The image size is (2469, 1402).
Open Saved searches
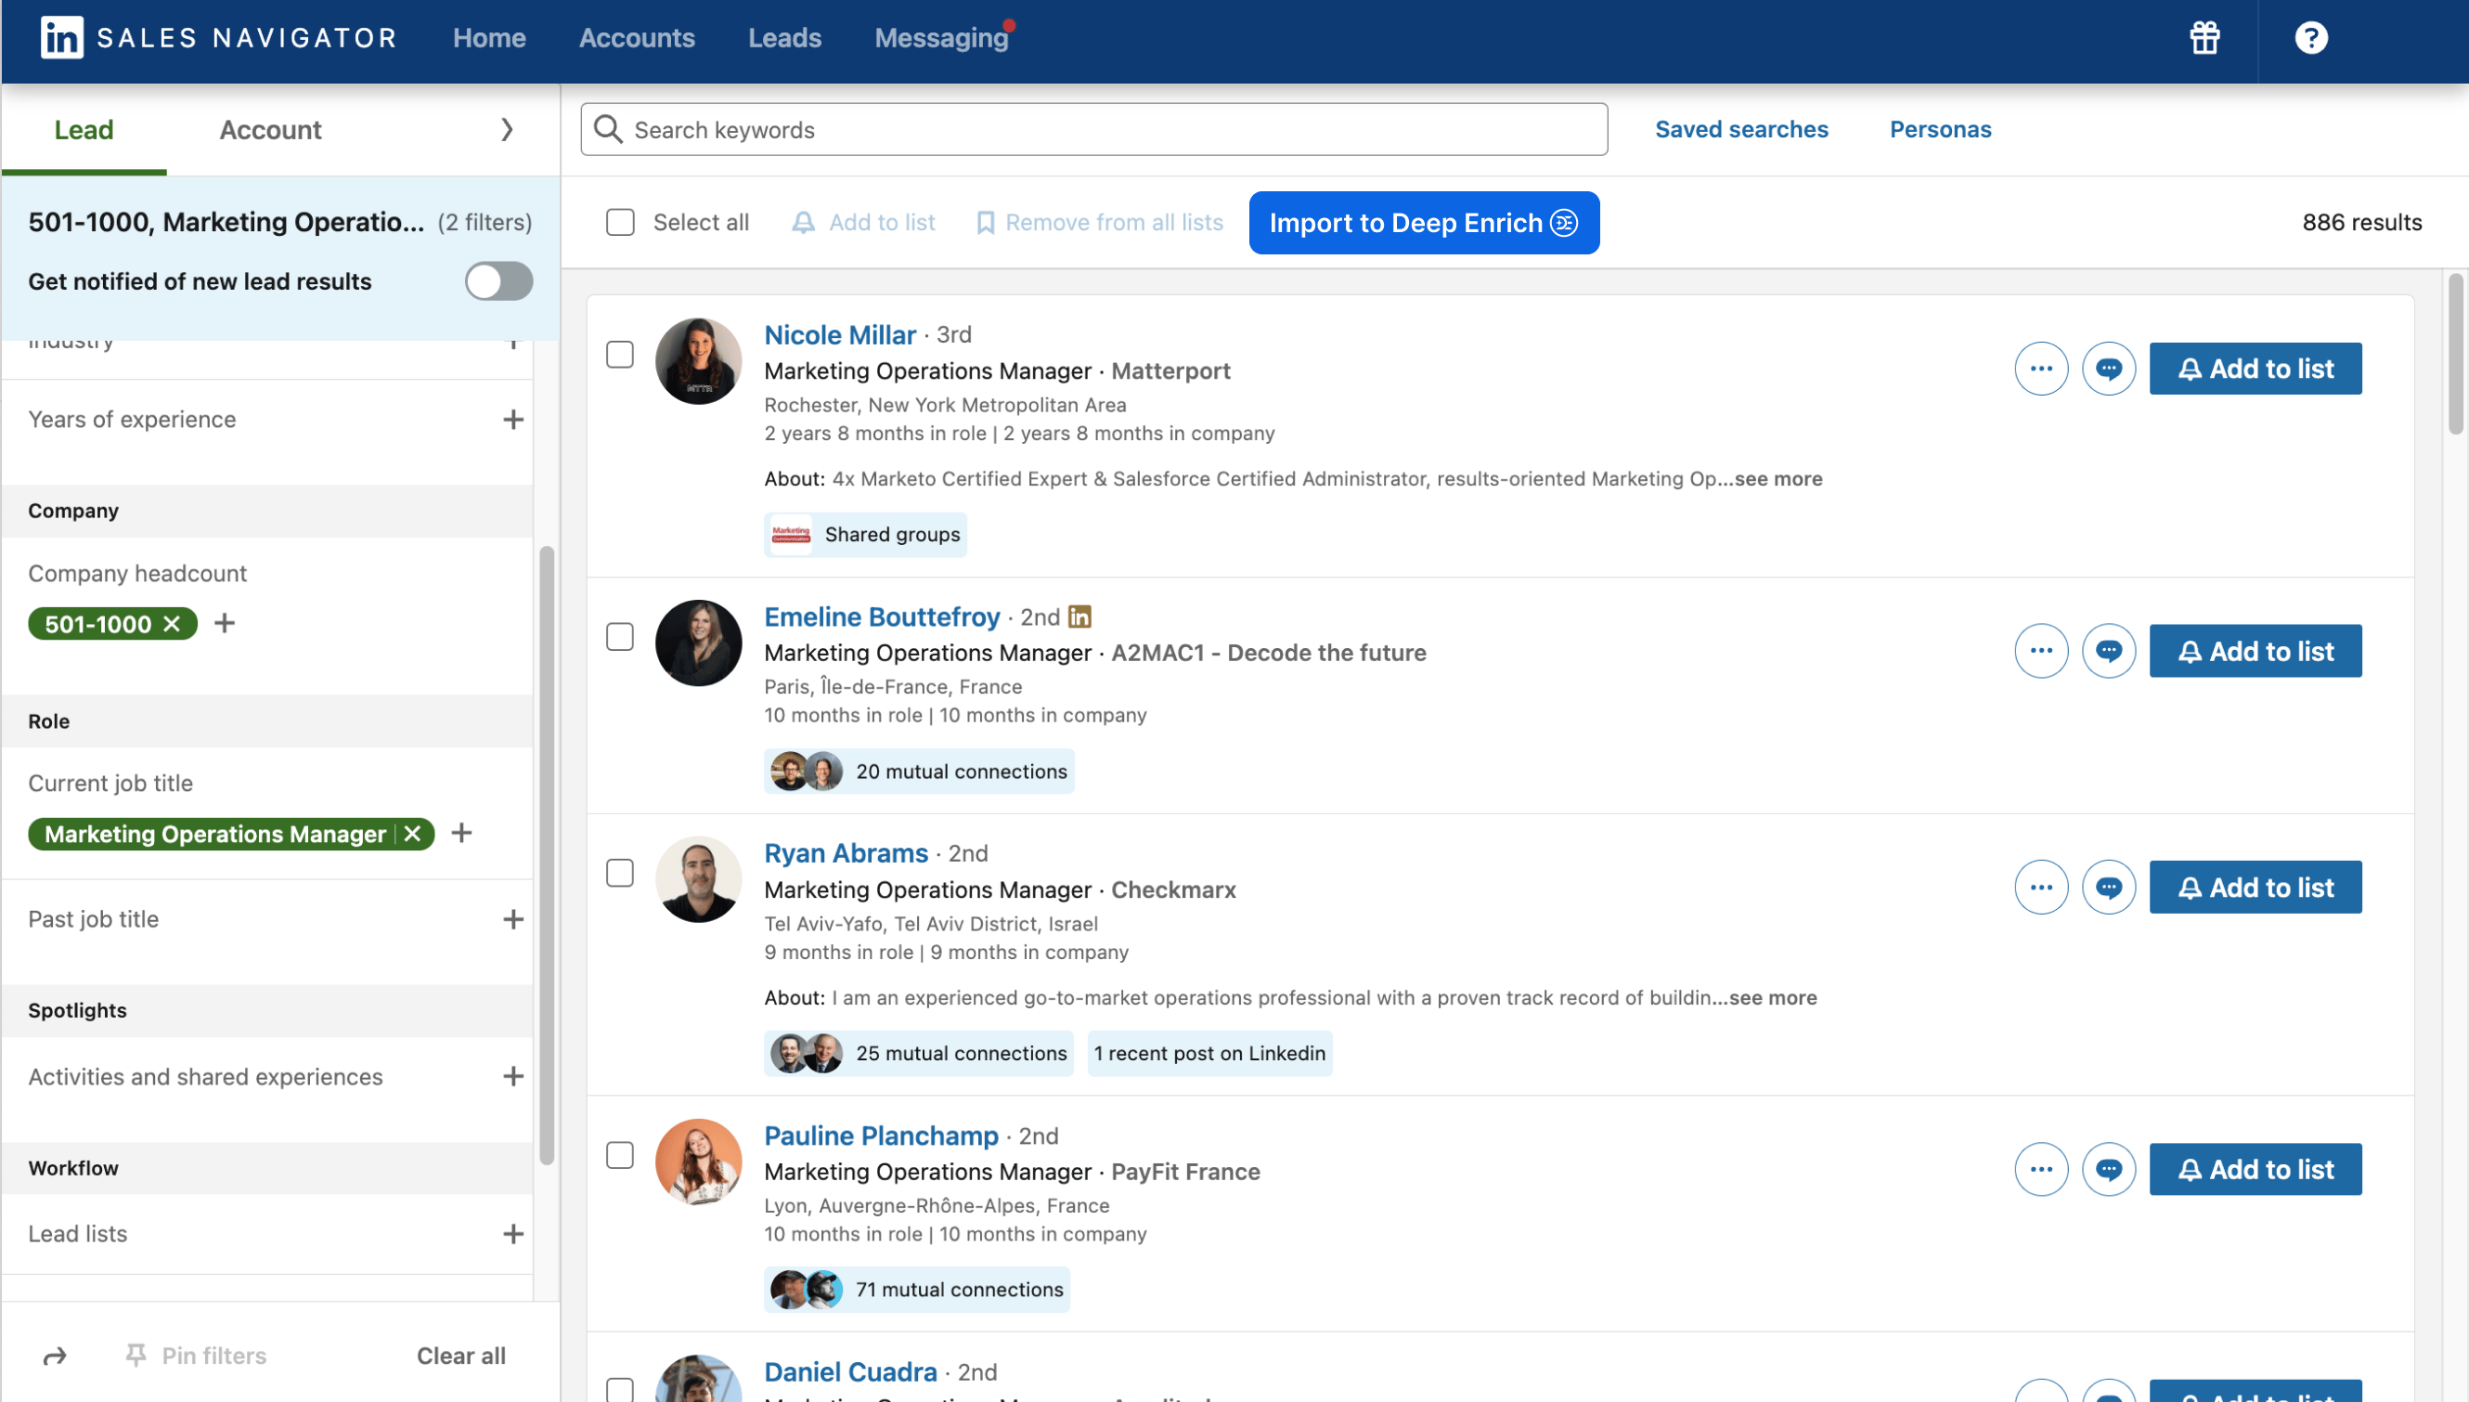click(x=1741, y=129)
